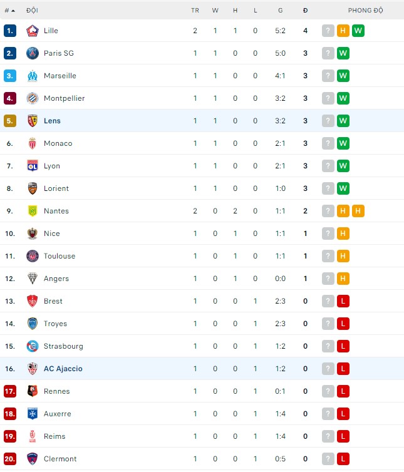The image size is (404, 472).
Task: Click the PHONG ĐỘ form column header
Action: [365, 11]
